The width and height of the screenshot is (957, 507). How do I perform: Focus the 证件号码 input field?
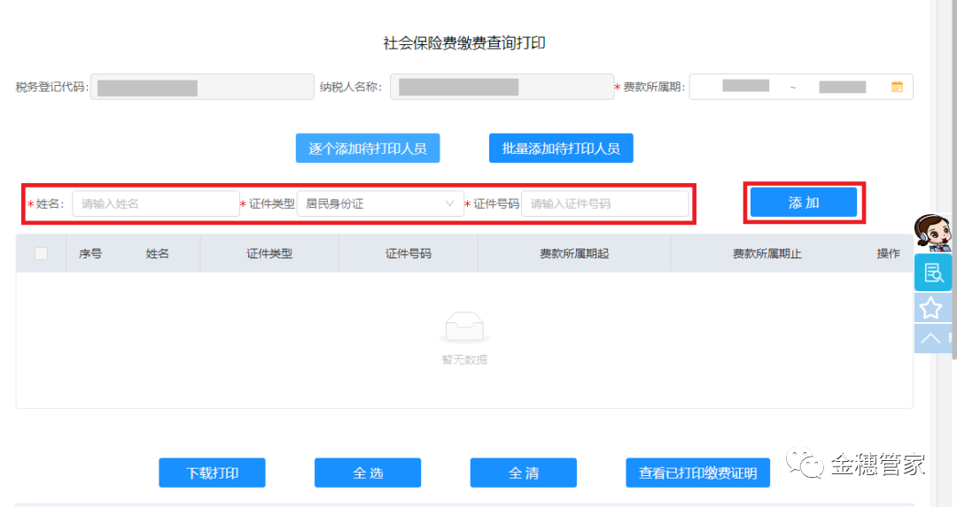pyautogui.click(x=605, y=204)
